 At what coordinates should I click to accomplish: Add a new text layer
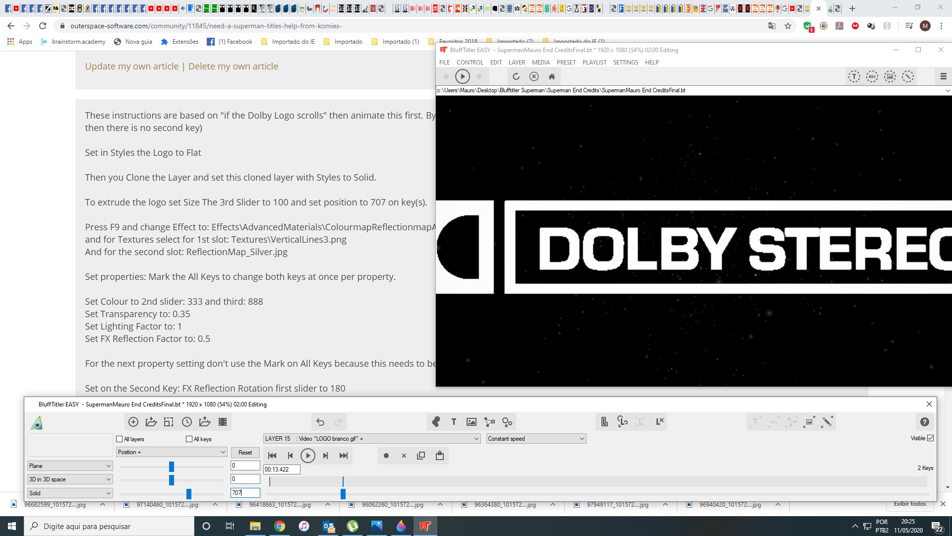pos(454,422)
